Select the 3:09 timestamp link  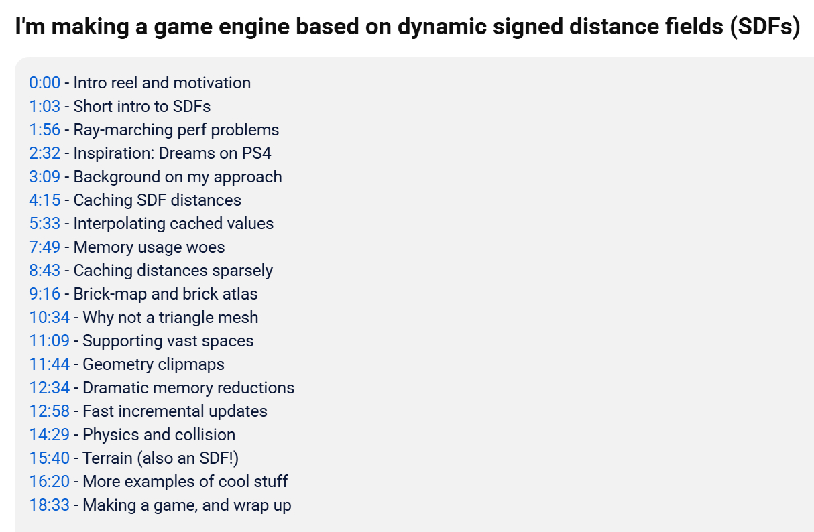coord(44,177)
